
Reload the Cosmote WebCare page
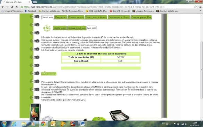12,7
